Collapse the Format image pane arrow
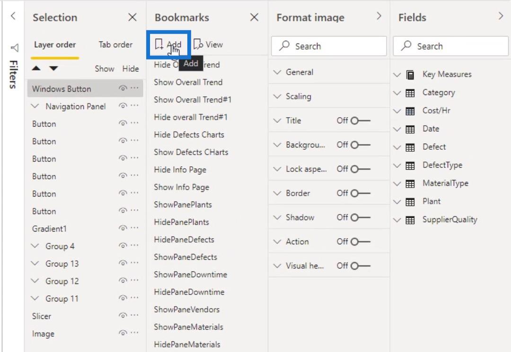The height and width of the screenshot is (352, 511). click(x=379, y=16)
